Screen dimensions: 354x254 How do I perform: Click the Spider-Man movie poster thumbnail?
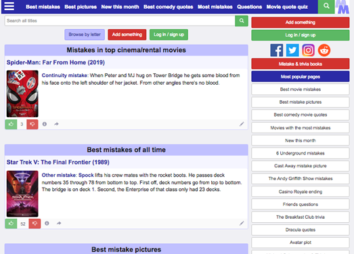point(22,93)
